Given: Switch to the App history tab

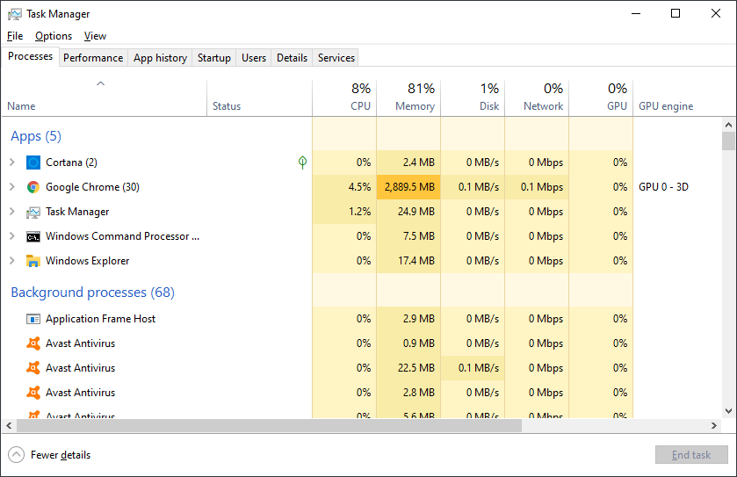Looking at the screenshot, I should (x=160, y=58).
